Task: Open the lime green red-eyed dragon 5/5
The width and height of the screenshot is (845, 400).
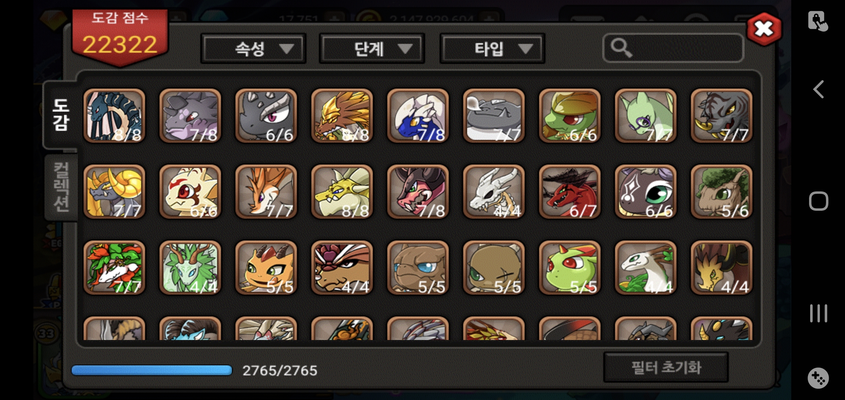Action: pyautogui.click(x=570, y=267)
